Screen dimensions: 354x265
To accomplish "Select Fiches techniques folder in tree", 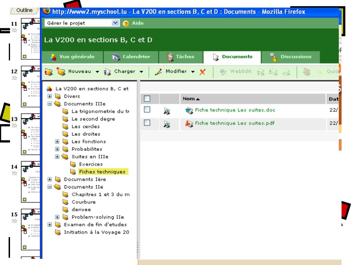I will click(102, 172).
